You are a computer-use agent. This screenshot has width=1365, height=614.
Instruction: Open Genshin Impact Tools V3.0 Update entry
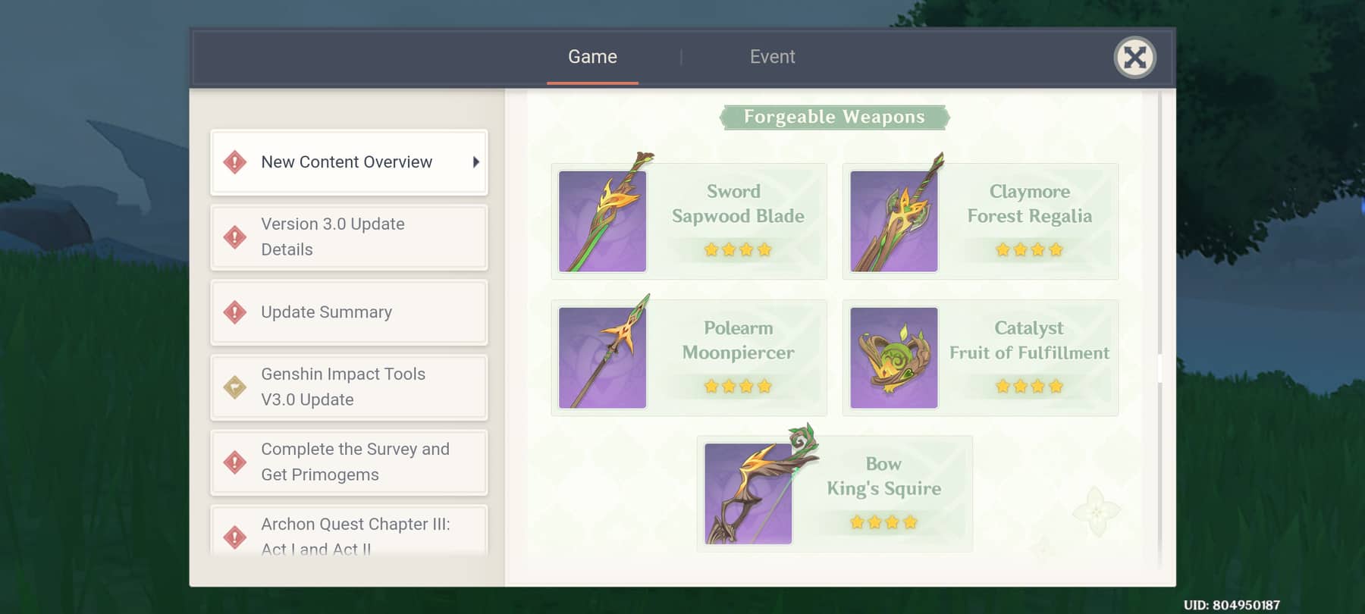349,387
